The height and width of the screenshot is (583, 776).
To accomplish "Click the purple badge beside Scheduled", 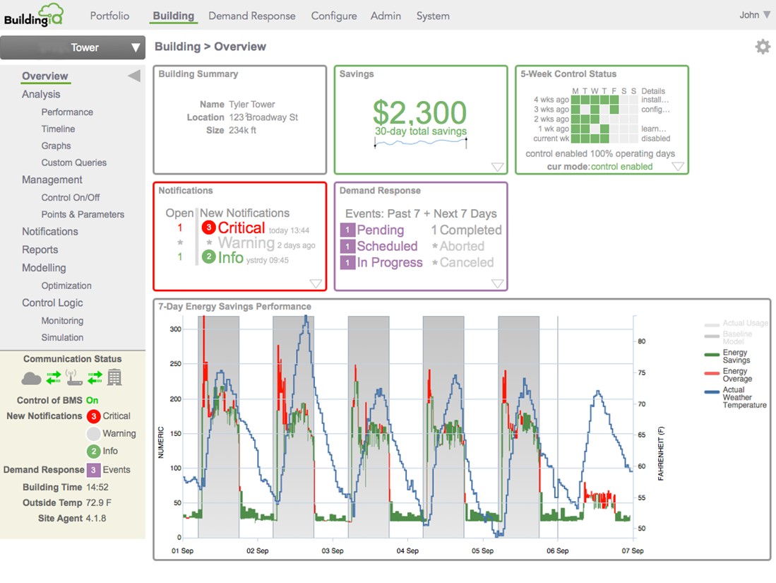I will point(347,246).
